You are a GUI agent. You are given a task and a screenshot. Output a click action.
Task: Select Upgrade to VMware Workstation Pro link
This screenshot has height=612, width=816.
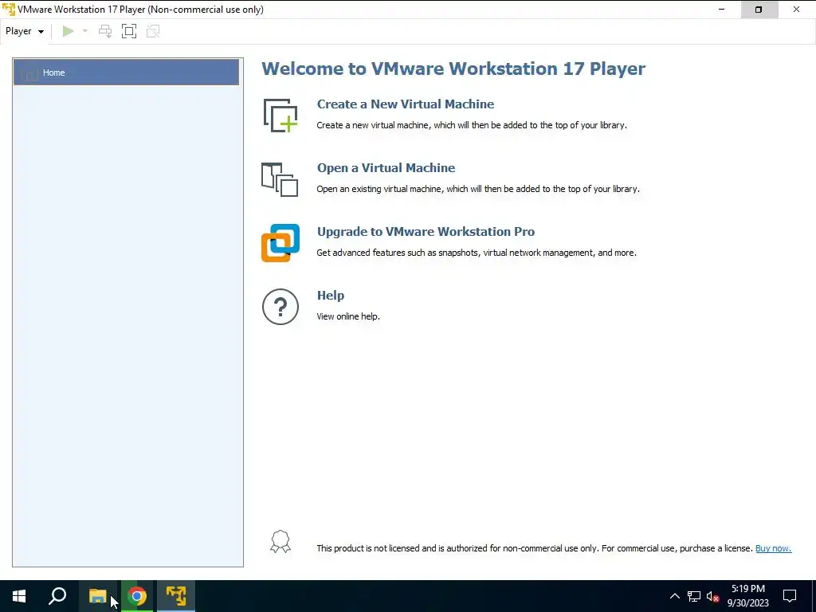(x=426, y=232)
